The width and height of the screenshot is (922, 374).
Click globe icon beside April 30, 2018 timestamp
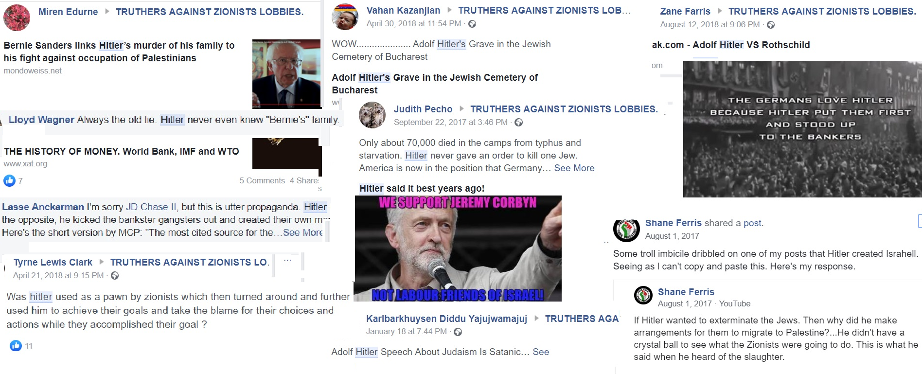tap(472, 24)
